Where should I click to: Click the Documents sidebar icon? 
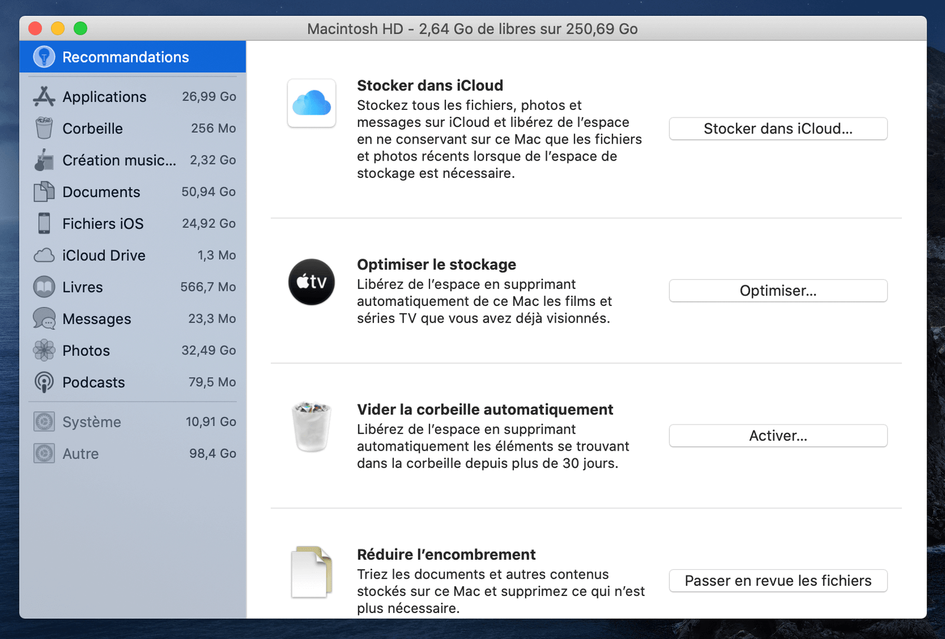(44, 192)
